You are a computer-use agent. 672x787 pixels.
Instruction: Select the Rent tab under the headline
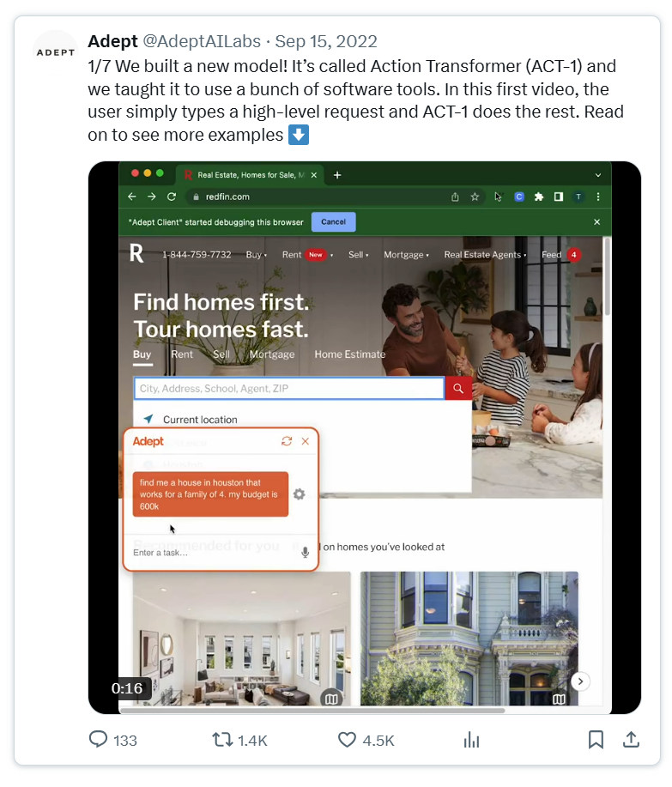182,354
